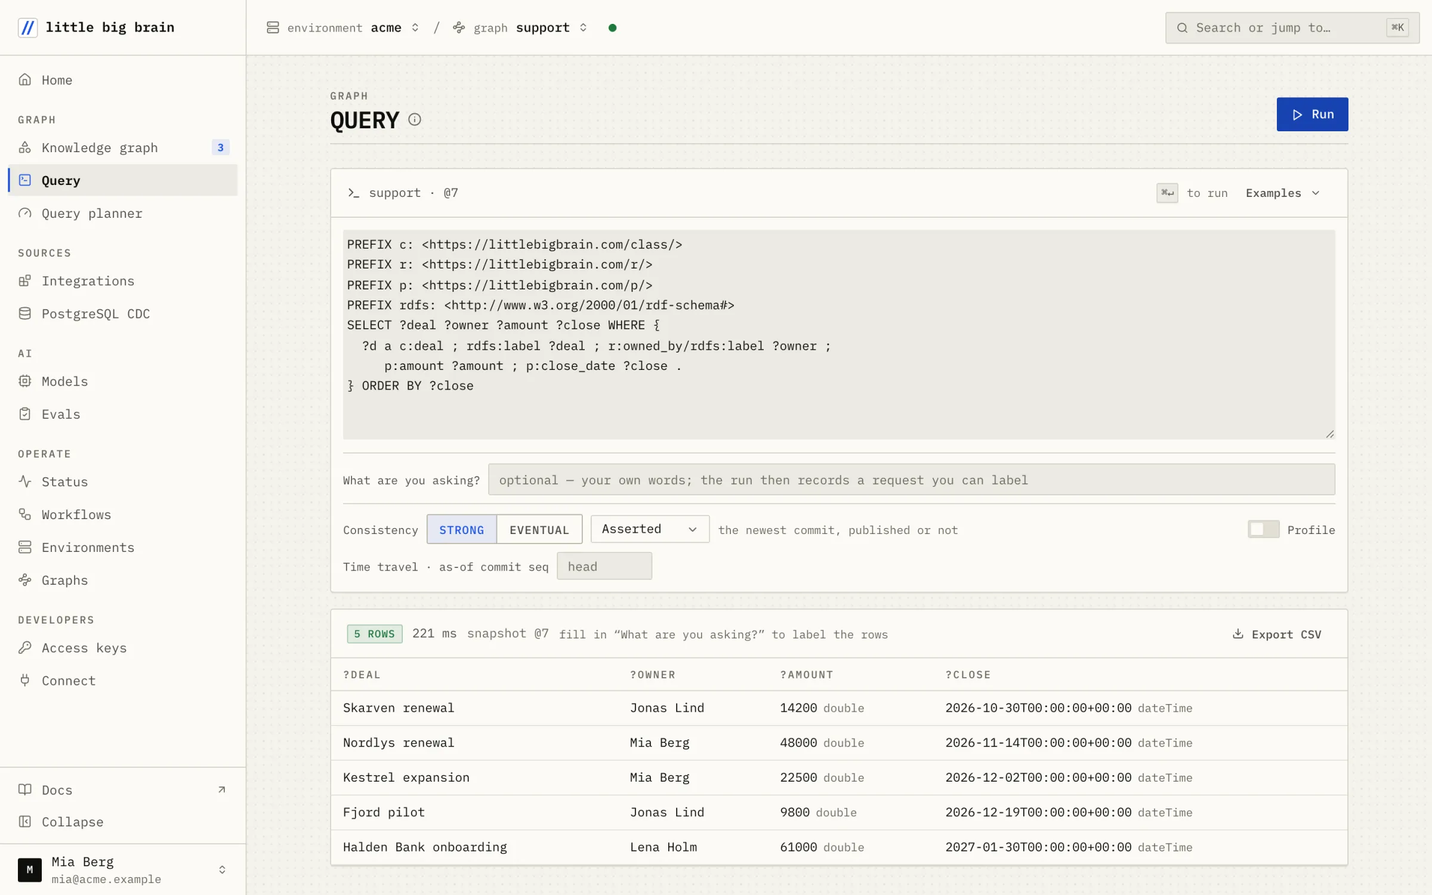Click the Workflows icon
1432x895 pixels.
click(24, 514)
